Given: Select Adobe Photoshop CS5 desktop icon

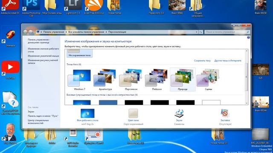Looking at the screenshot, I should coord(31,8).
